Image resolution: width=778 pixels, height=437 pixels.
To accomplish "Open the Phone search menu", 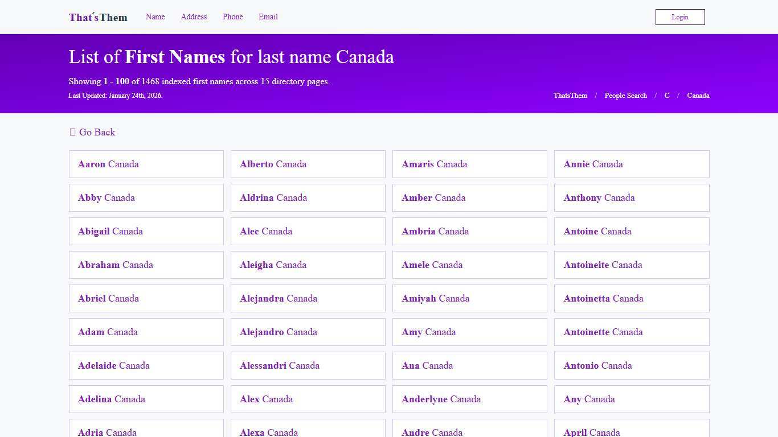I will pos(232,17).
